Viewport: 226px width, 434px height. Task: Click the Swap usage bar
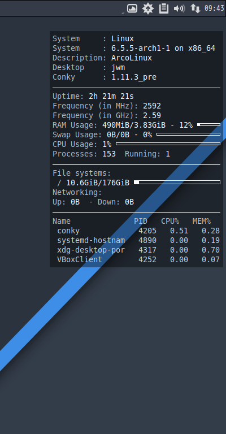click(x=188, y=134)
